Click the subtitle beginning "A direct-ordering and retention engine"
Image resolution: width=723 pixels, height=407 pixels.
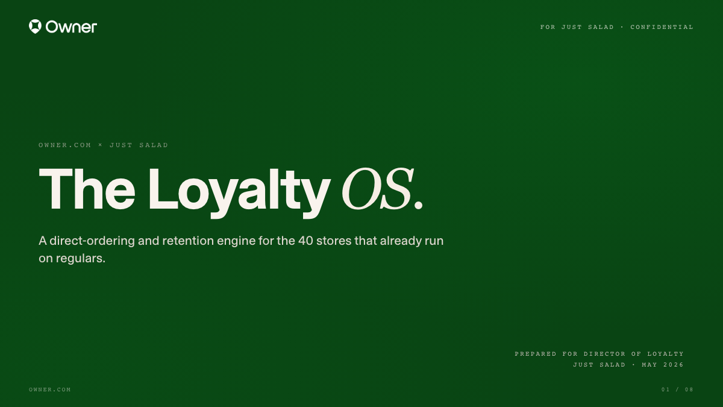click(x=241, y=250)
